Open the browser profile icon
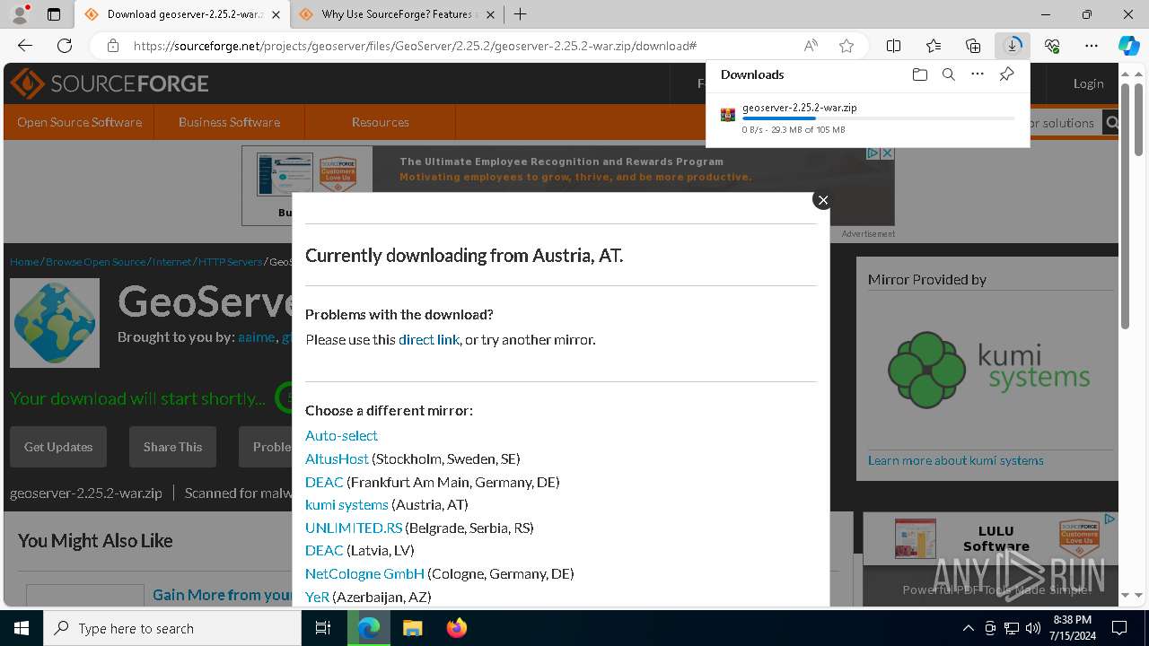Screen dimensions: 1149x646 click(x=20, y=14)
